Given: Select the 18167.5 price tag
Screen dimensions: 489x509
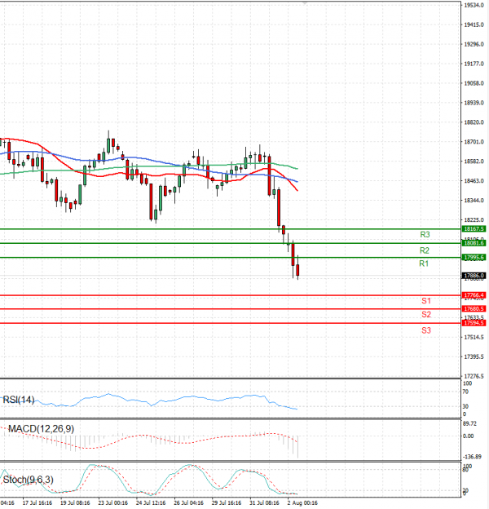Looking at the screenshot, I should [474, 229].
